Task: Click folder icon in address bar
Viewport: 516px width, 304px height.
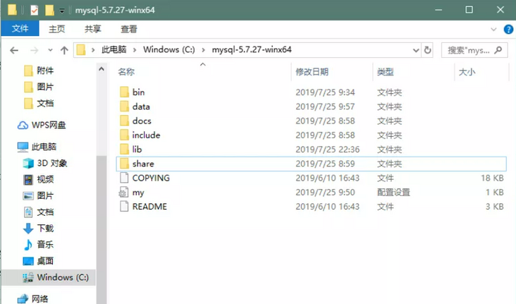Action: (81, 50)
